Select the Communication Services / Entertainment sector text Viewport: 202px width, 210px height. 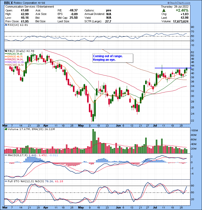click(30, 7)
